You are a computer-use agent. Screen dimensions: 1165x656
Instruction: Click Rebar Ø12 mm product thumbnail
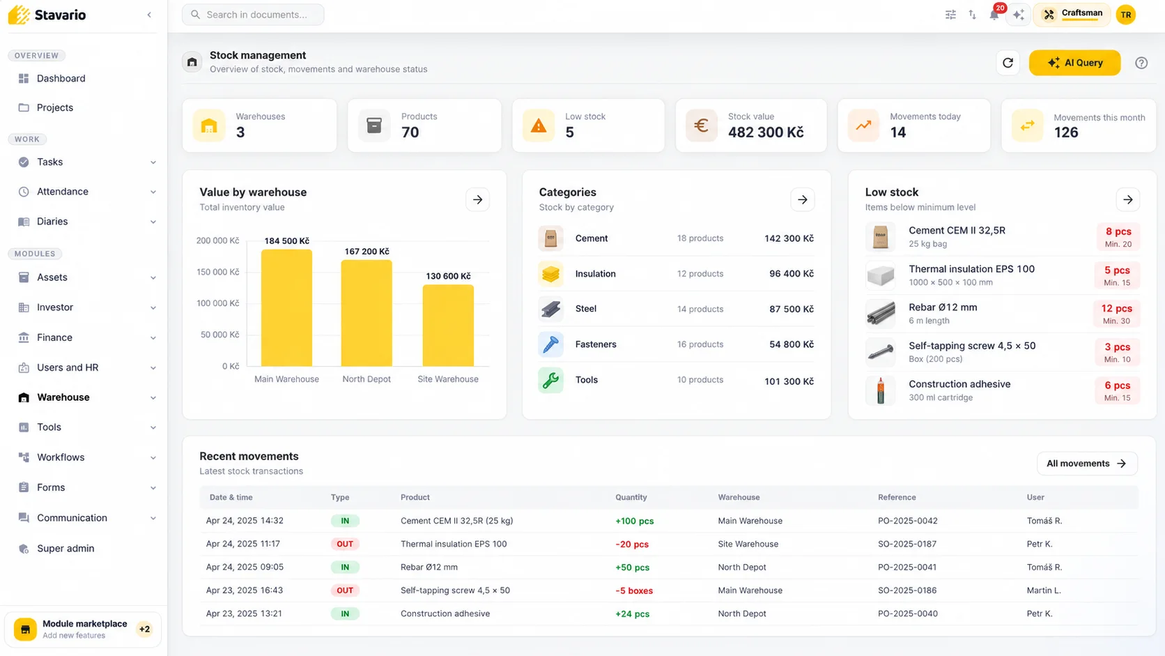click(881, 314)
